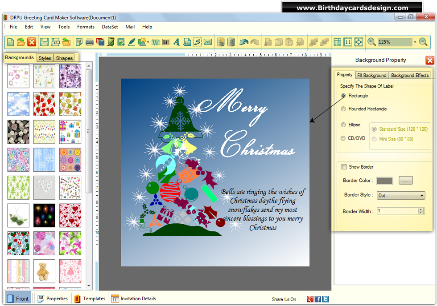
Task: Click the Border Width input field
Action: tap(398, 211)
